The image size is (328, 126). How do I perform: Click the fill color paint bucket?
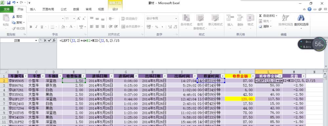coord(63,27)
